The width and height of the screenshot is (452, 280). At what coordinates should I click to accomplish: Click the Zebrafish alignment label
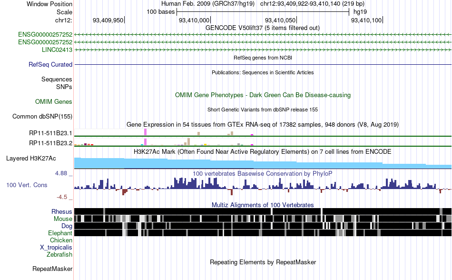pos(59,255)
